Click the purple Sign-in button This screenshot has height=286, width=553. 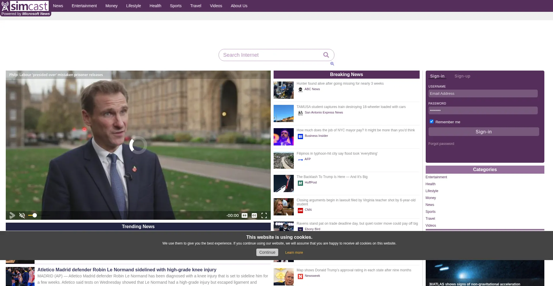tap(484, 132)
